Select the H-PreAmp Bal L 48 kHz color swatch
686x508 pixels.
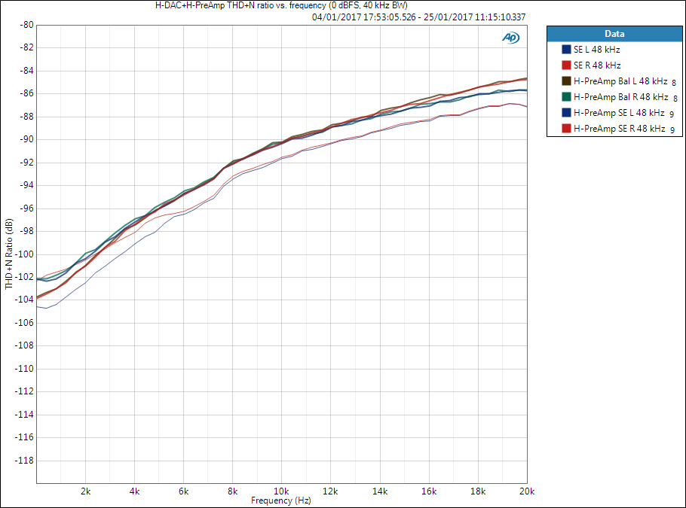(x=566, y=81)
